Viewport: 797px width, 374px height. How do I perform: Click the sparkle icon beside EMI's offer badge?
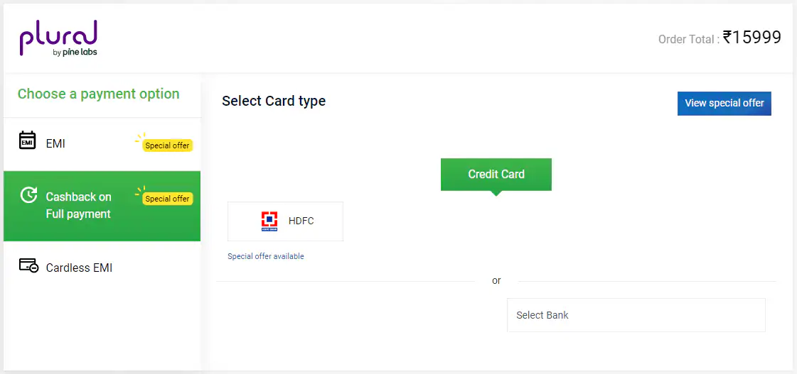(139, 138)
